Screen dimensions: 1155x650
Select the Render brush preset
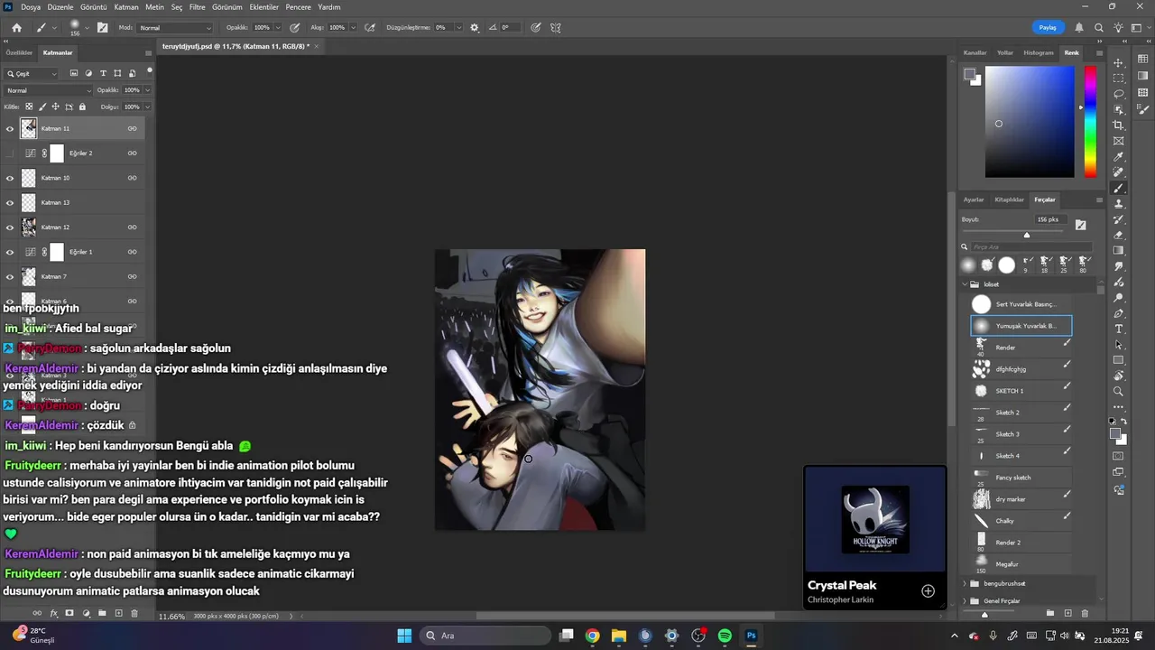pos(1021,348)
